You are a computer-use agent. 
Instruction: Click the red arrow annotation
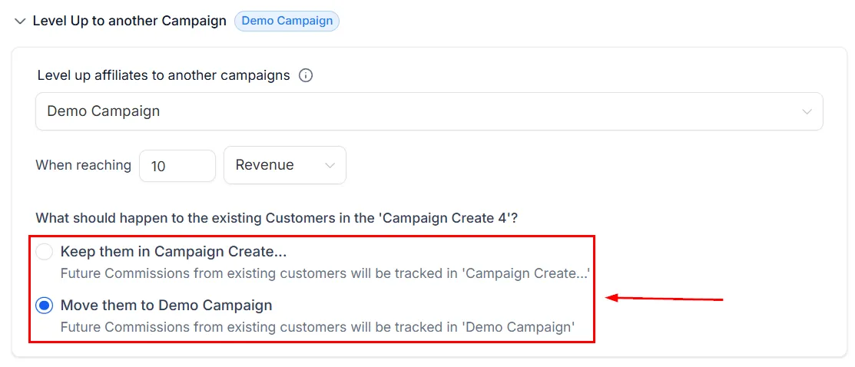point(664,299)
